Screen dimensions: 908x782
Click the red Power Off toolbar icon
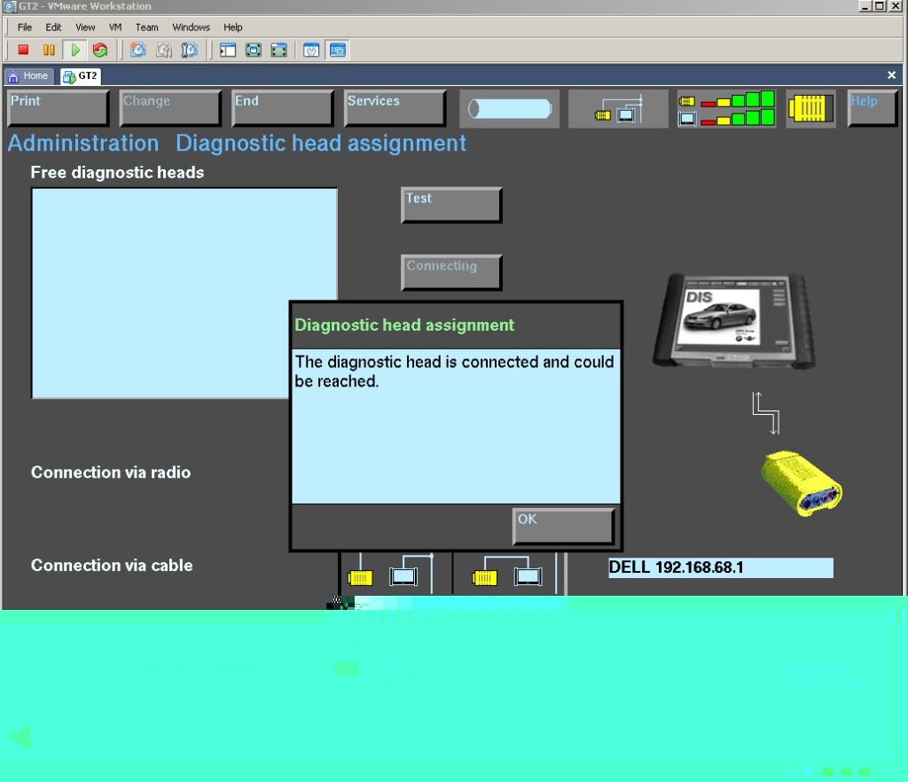[24, 51]
